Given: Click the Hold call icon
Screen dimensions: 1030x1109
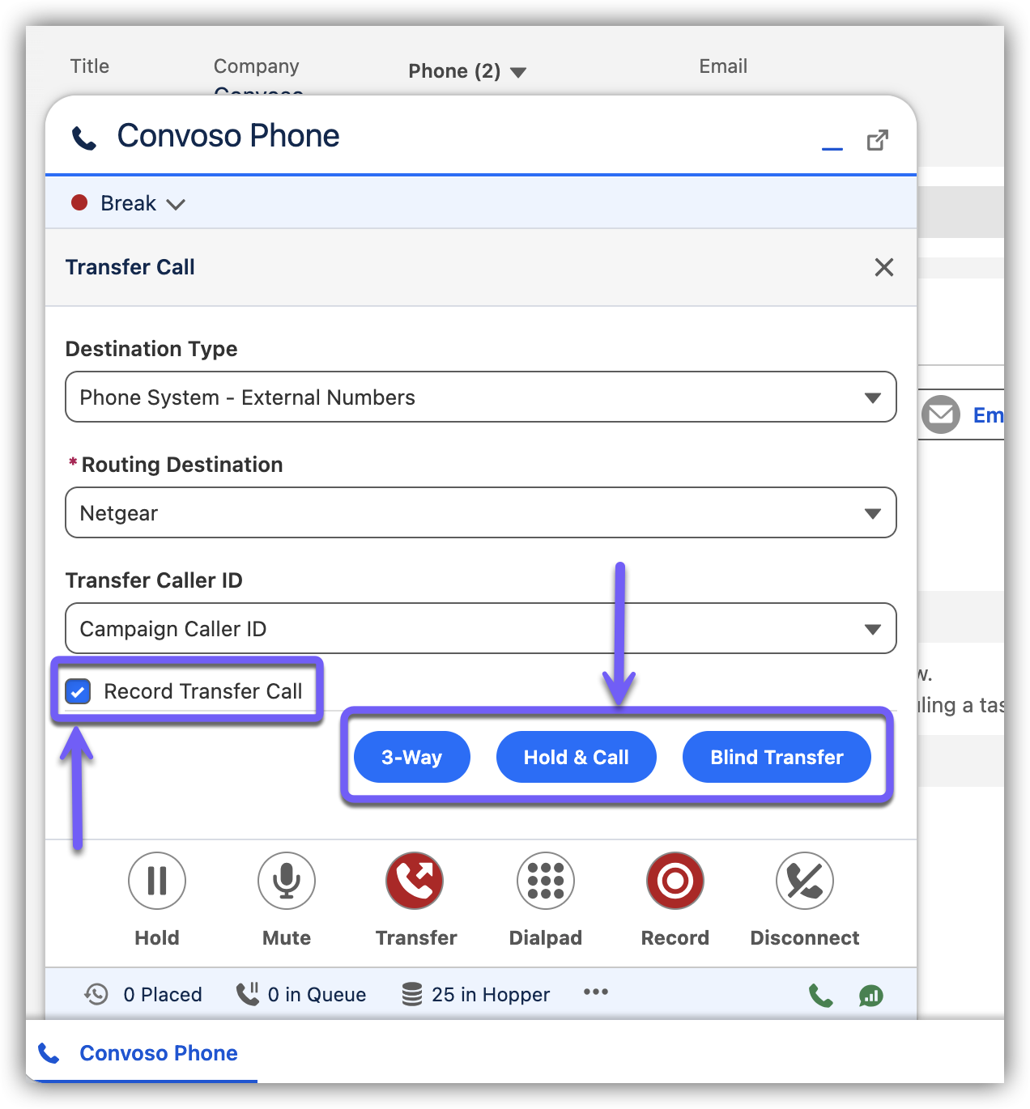Looking at the screenshot, I should pos(157,881).
